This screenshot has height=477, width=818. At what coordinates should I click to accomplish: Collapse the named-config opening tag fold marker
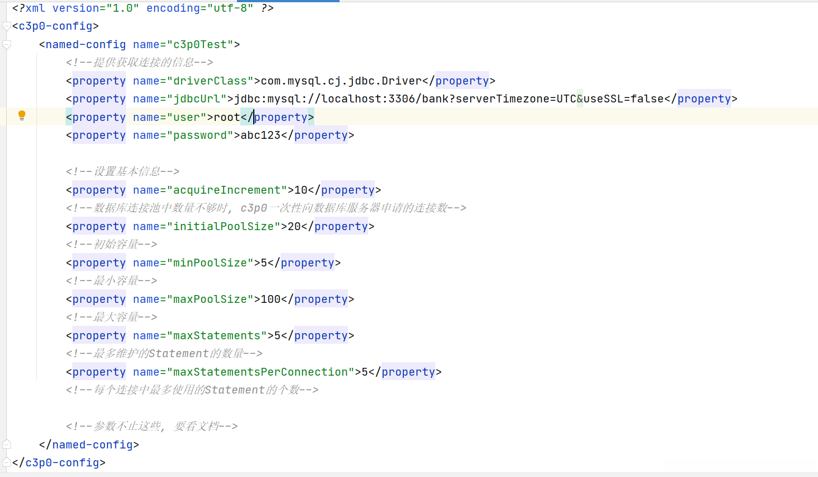pyautogui.click(x=7, y=45)
